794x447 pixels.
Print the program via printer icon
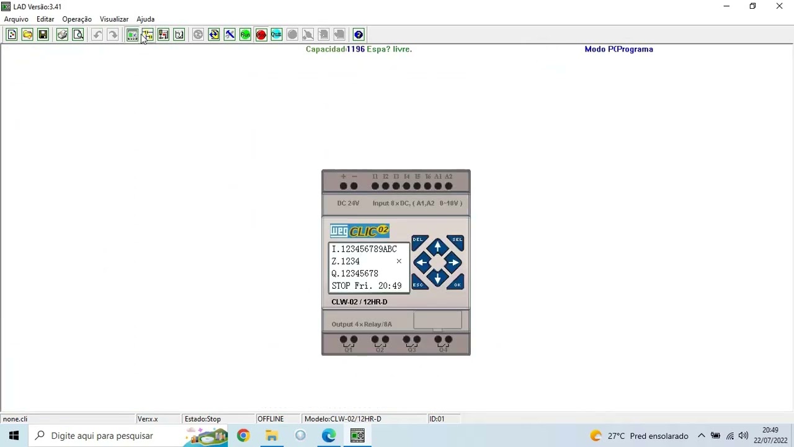pyautogui.click(x=62, y=35)
